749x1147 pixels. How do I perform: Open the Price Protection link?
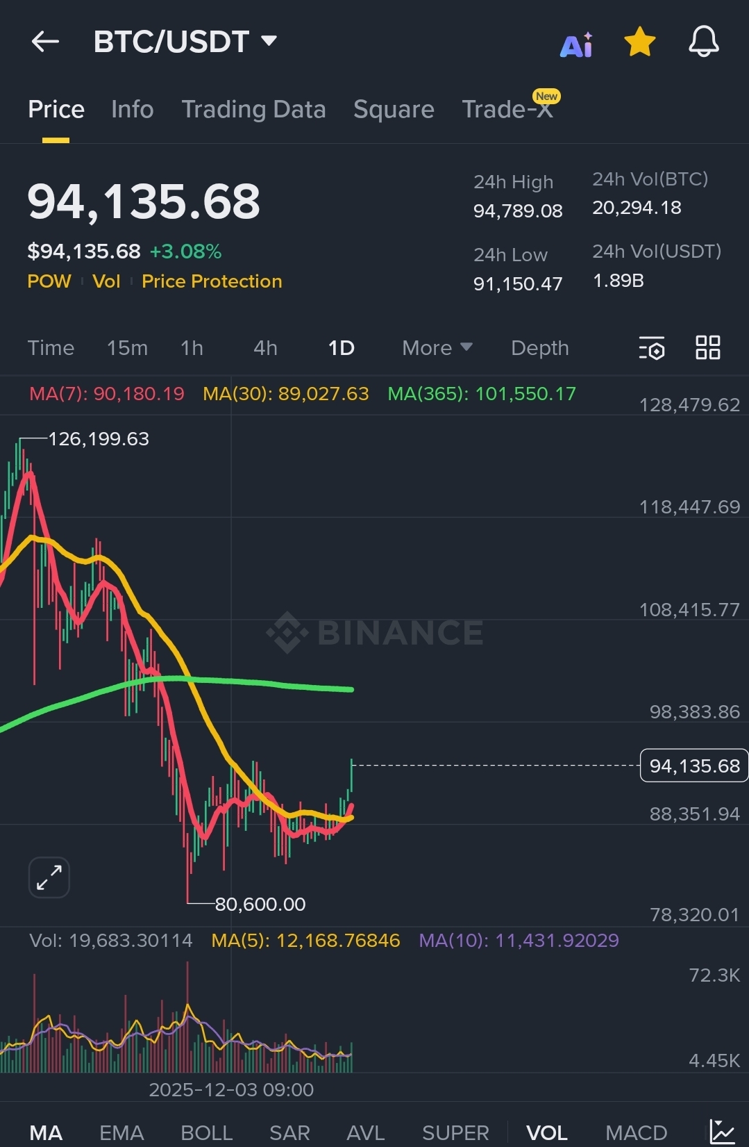(212, 281)
